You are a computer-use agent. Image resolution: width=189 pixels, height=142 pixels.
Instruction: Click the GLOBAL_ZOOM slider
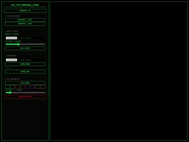pyautogui.click(x=25, y=44)
